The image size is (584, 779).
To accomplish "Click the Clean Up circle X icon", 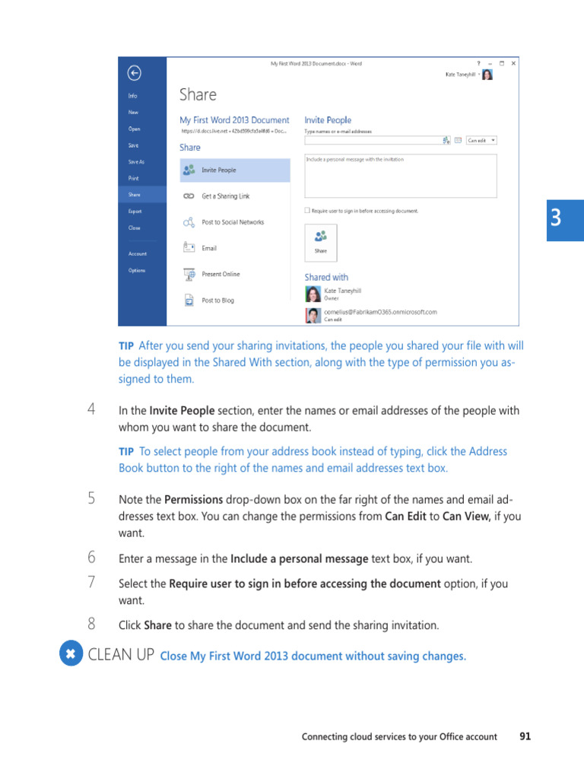I will point(71,653).
